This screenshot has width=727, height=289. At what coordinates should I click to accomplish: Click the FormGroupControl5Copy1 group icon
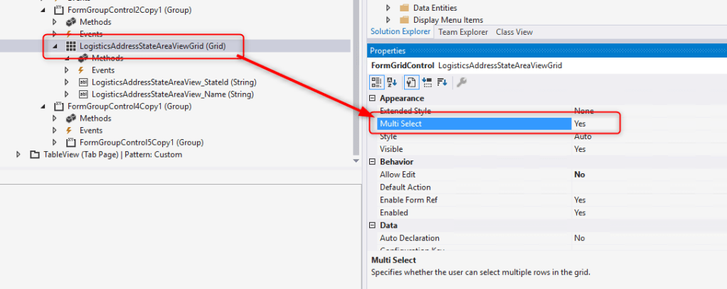(71, 142)
